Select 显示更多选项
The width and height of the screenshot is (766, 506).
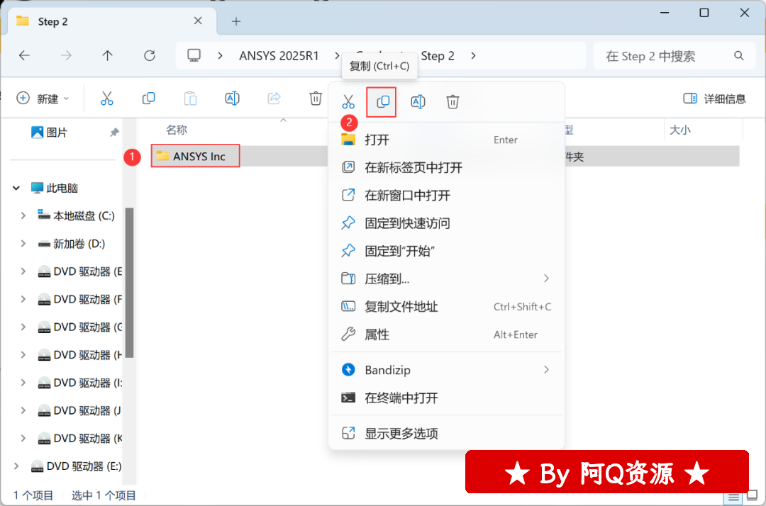[x=447, y=433]
